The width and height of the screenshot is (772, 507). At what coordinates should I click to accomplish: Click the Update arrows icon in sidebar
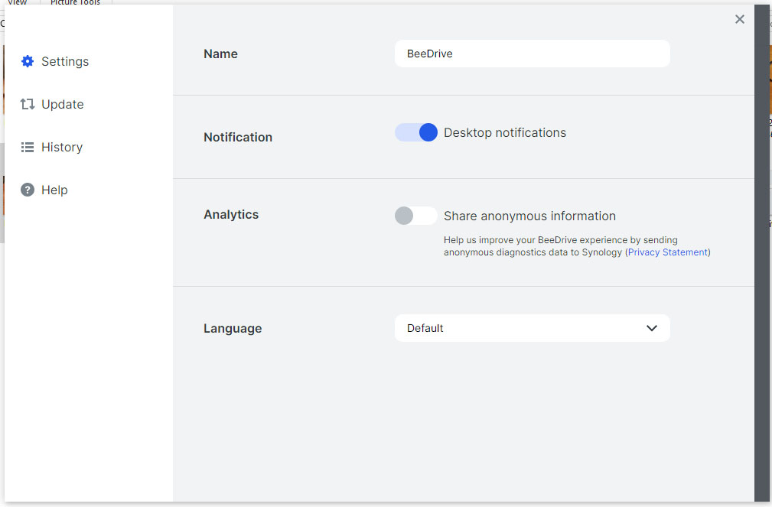tap(28, 104)
